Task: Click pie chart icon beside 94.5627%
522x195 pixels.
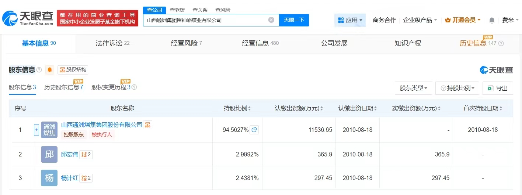Action: point(254,130)
